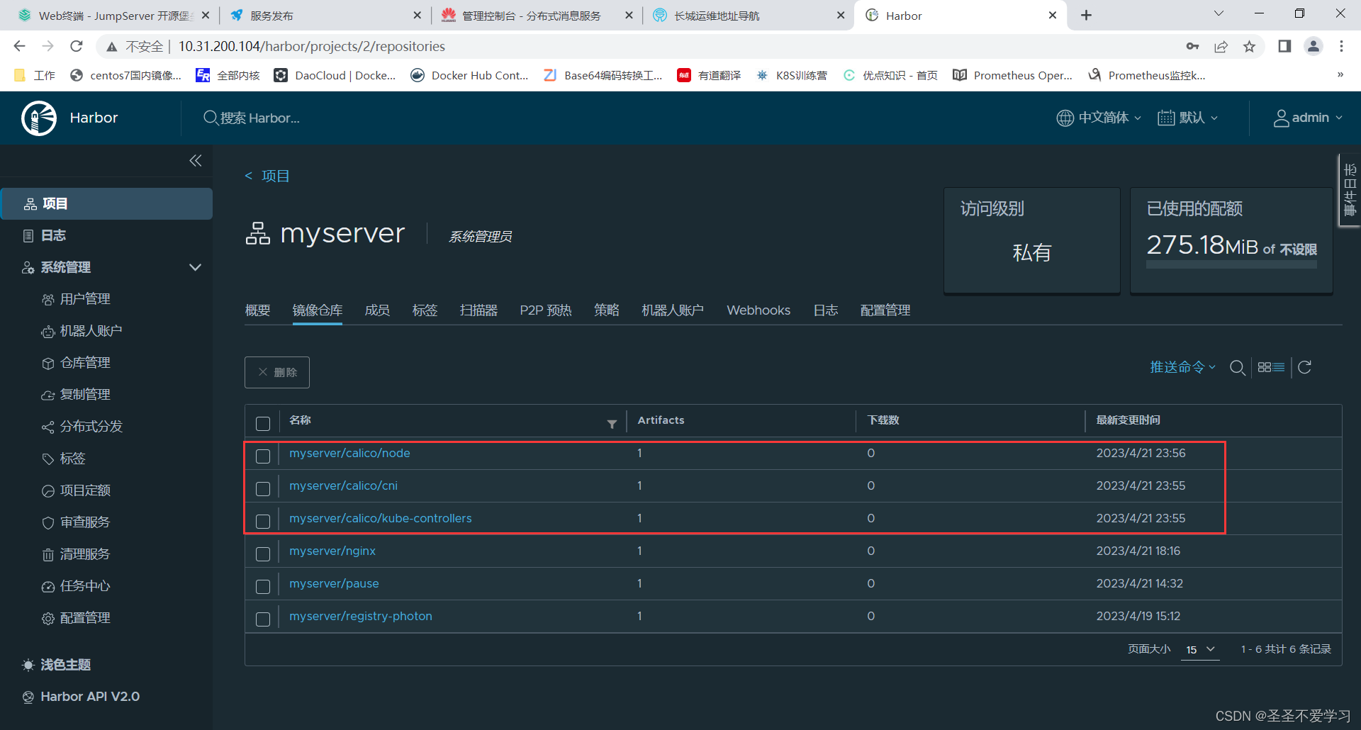This screenshot has height=730, width=1361.
Task: Switch to the P2P 预热 tab
Action: point(546,310)
